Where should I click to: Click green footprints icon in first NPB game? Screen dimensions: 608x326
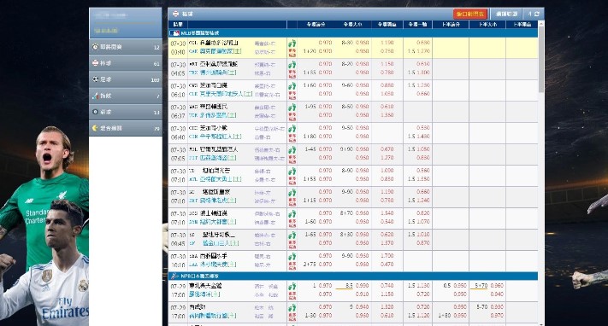pos(292,287)
